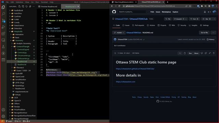This screenshot has width=219, height=123.
Task: Open file in GitHub Desktop icon
Action: tap(202, 53)
